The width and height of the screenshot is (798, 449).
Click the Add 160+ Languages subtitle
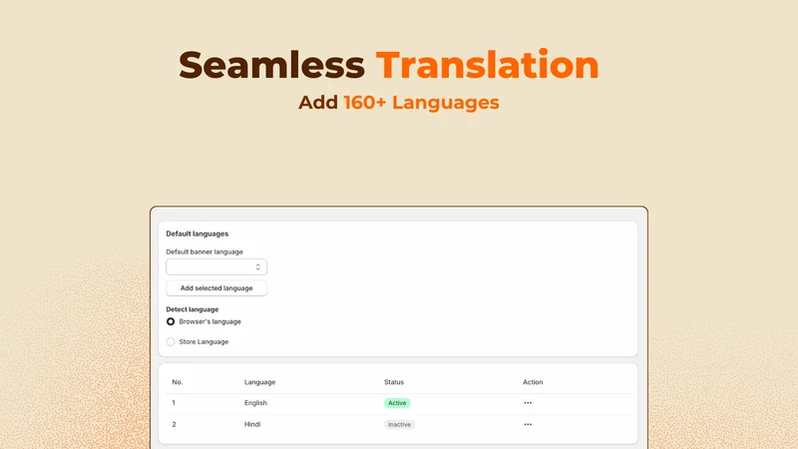tap(398, 103)
